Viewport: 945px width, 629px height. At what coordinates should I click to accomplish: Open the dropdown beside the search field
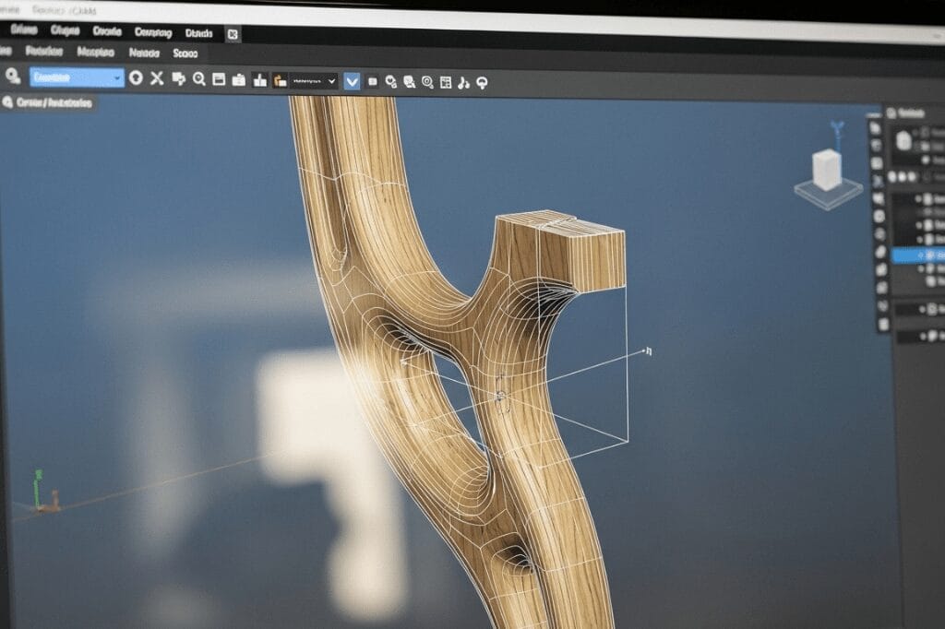(x=117, y=80)
